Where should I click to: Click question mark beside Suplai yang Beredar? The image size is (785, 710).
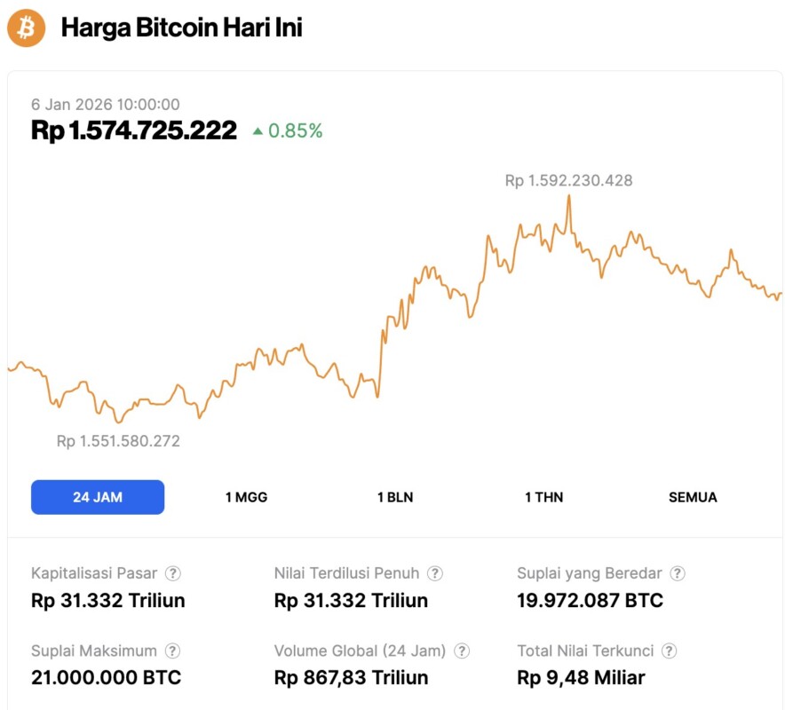pyautogui.click(x=678, y=574)
